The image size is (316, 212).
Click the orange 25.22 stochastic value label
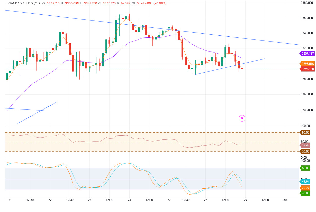pyautogui.click(x=305, y=188)
